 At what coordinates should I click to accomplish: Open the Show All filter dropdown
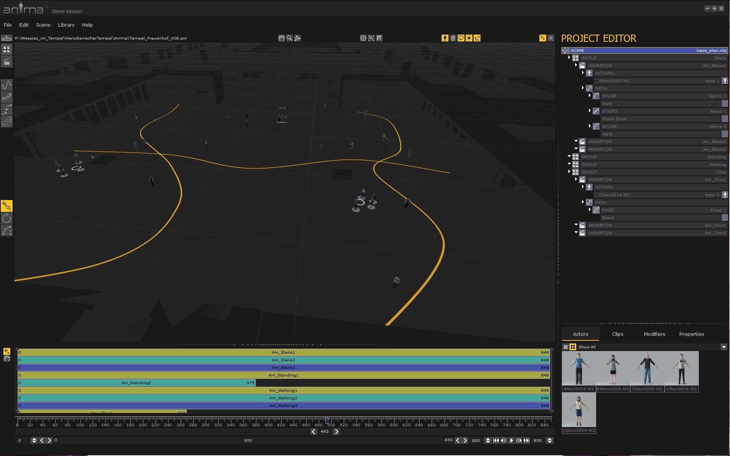point(724,347)
